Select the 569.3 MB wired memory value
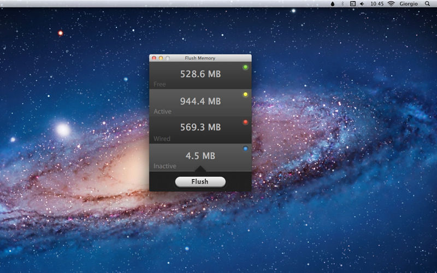 [200, 127]
